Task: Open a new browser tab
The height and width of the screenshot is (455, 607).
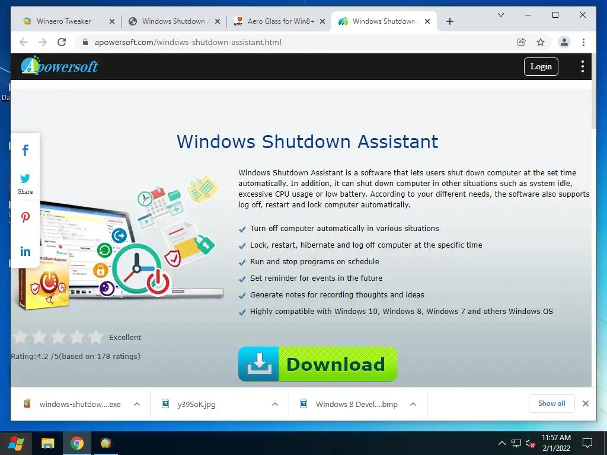Action: coord(449,21)
